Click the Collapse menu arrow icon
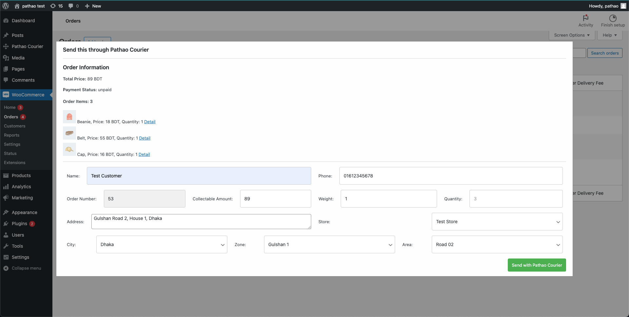This screenshot has height=317, width=629. coord(6,268)
